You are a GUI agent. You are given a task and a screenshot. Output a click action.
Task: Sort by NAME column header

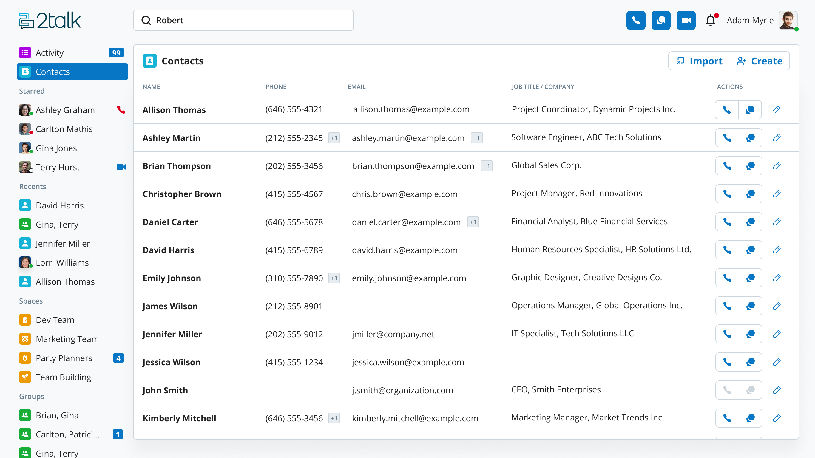(151, 87)
